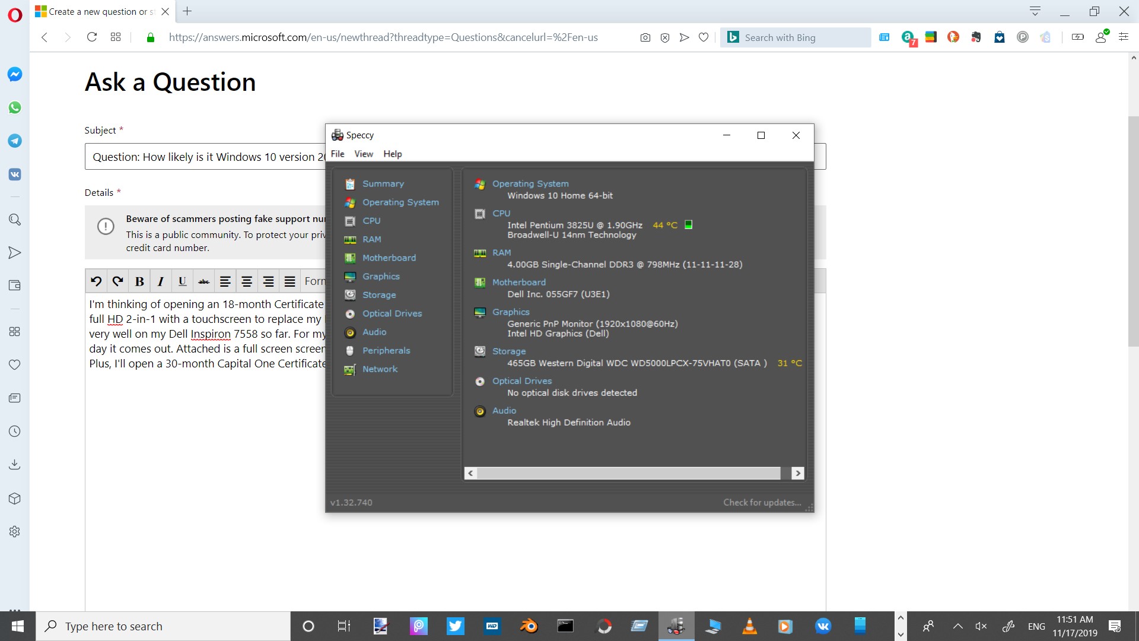Select Network in Speccy sidebar
Image resolution: width=1139 pixels, height=641 pixels.
[380, 369]
